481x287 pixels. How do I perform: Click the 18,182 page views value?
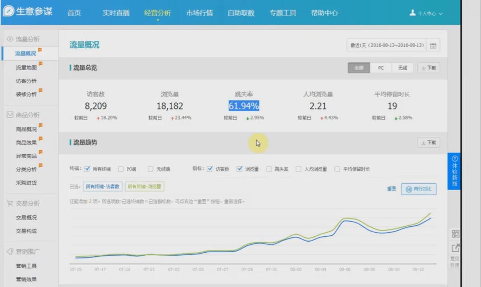[170, 106]
